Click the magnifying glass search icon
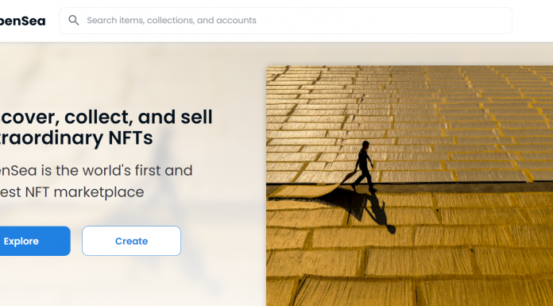 [x=73, y=20]
